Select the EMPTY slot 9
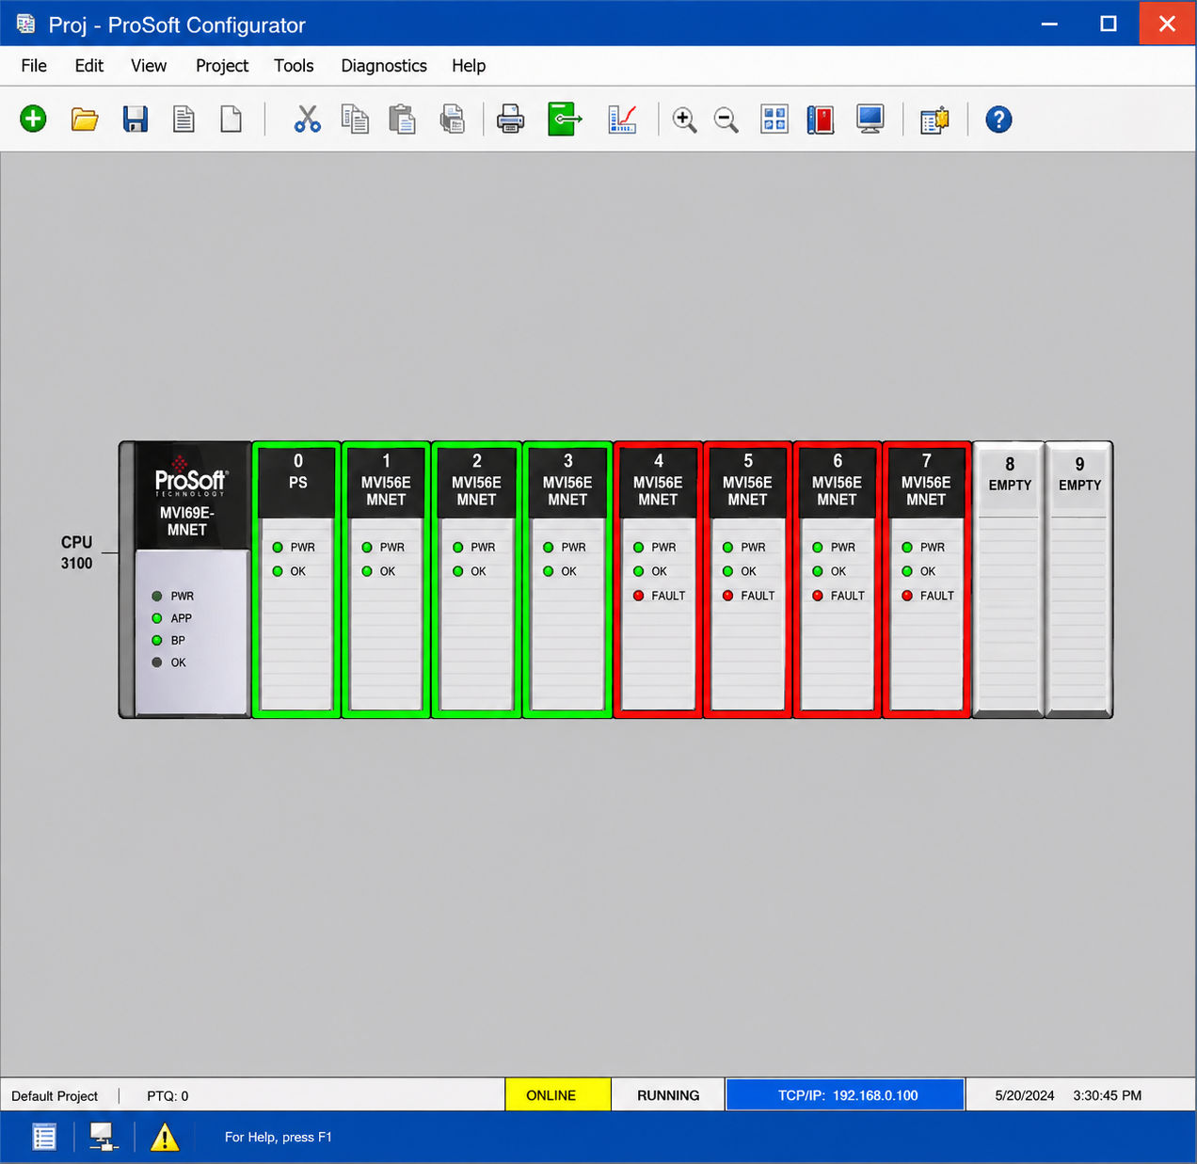Image resolution: width=1197 pixels, height=1164 pixels. 1079,580
